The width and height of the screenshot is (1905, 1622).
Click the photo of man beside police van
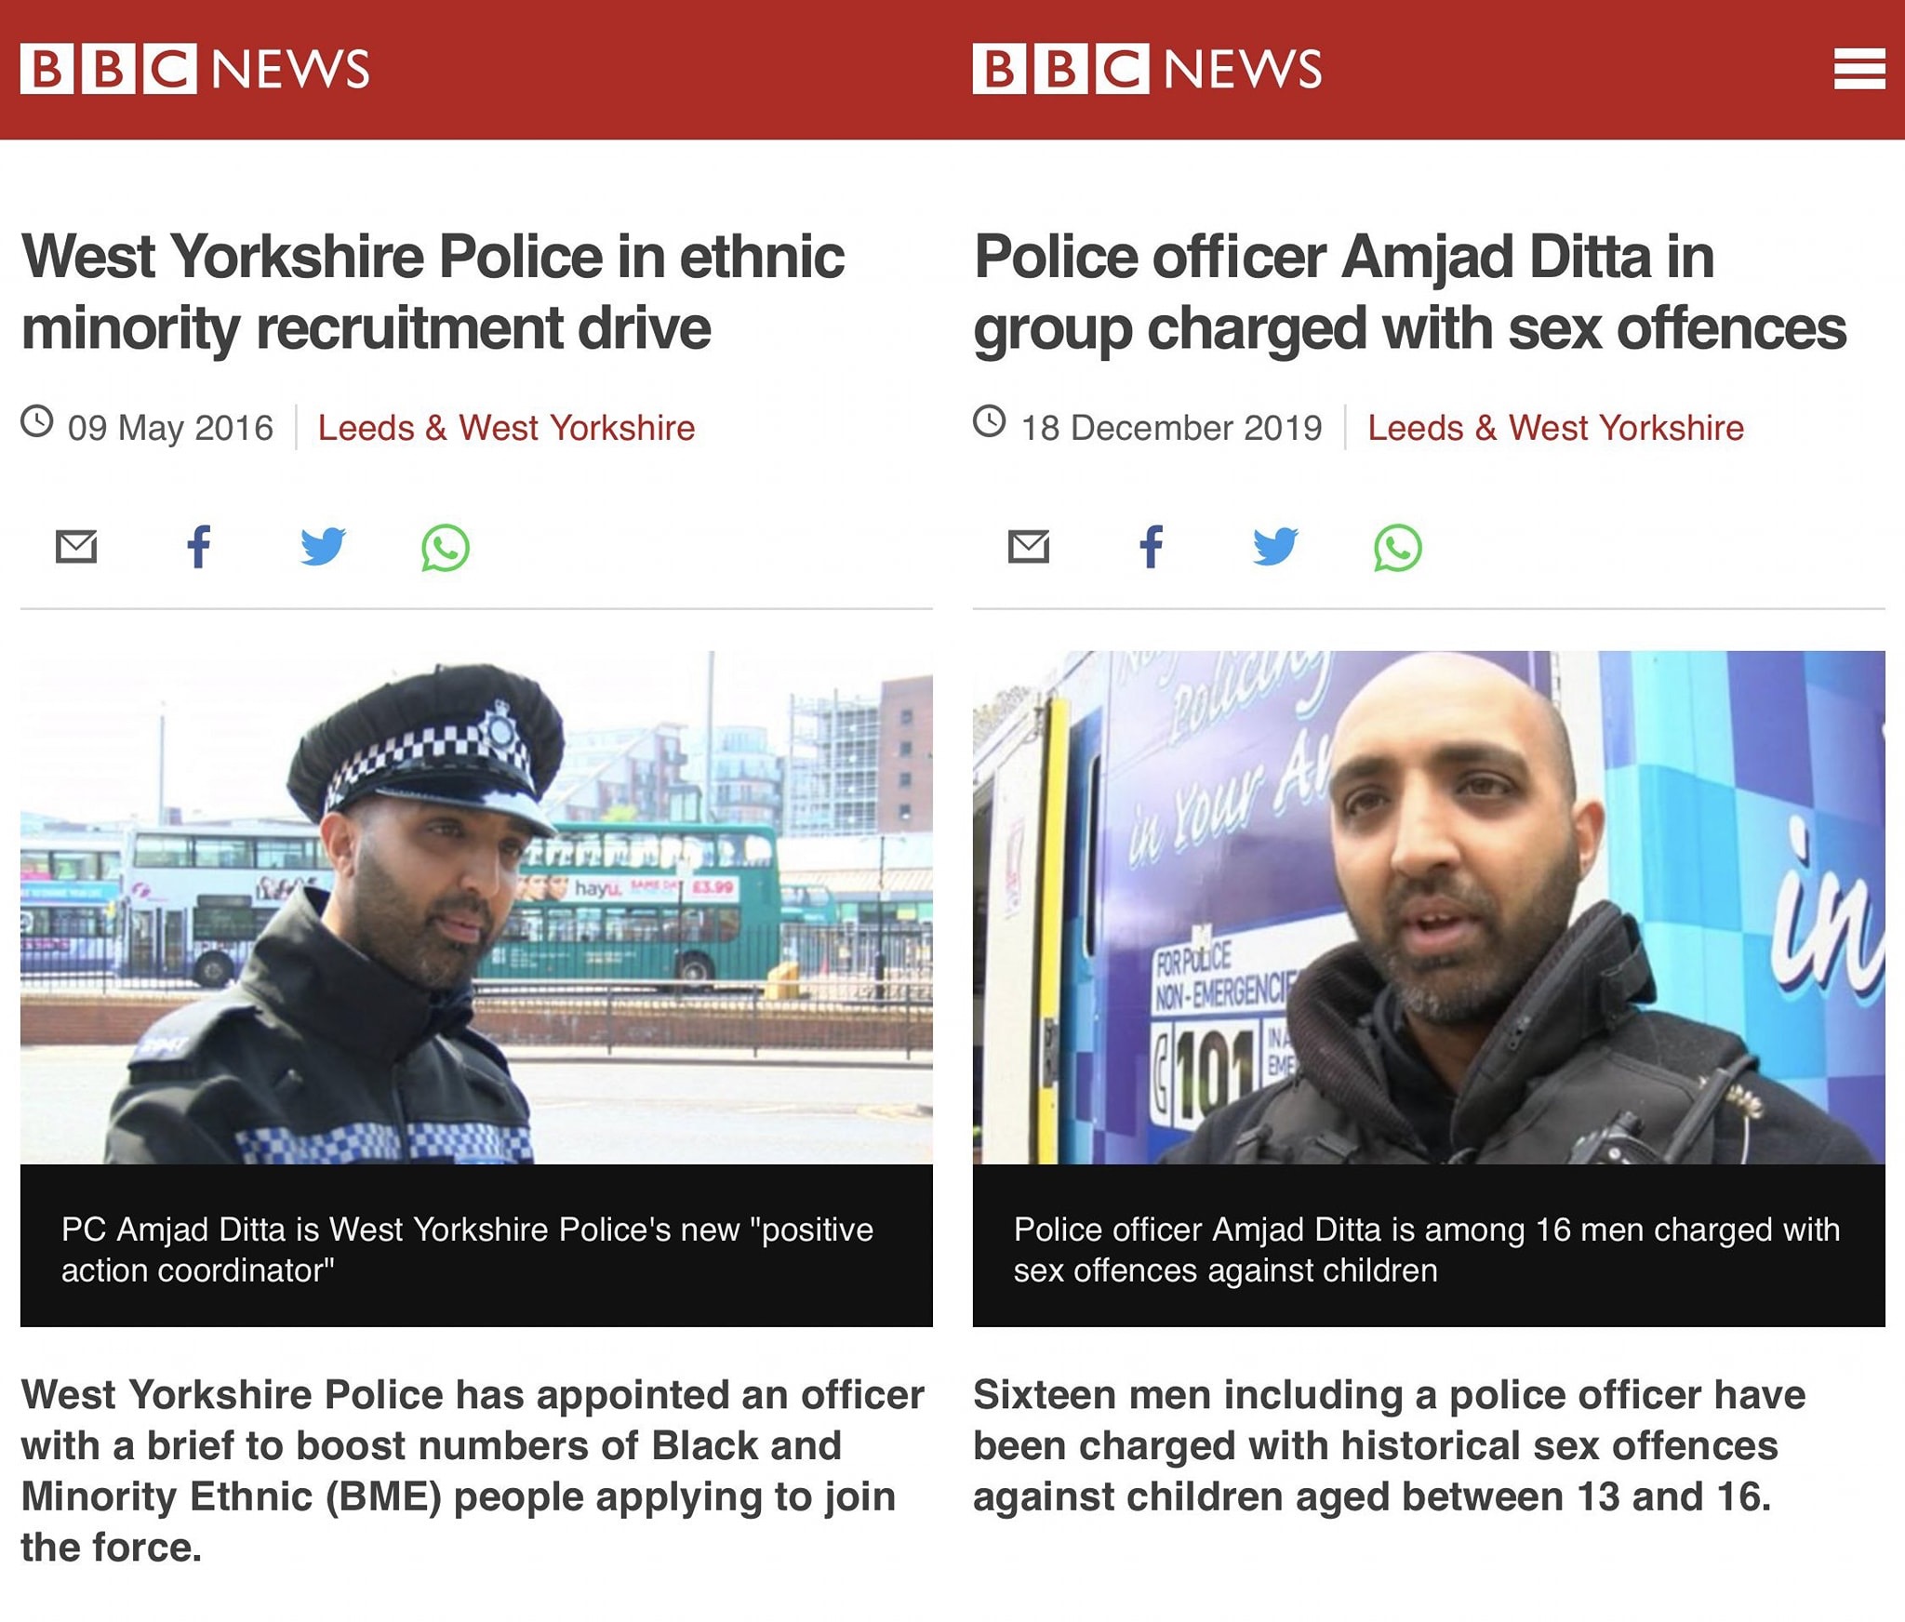pos(1429,908)
